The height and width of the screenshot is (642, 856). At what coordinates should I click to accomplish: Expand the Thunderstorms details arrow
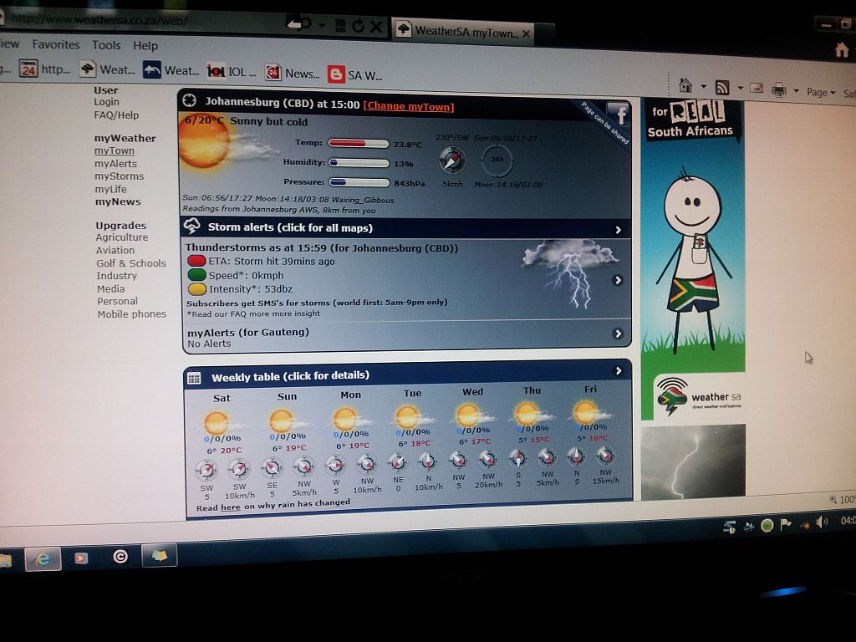pyautogui.click(x=618, y=280)
